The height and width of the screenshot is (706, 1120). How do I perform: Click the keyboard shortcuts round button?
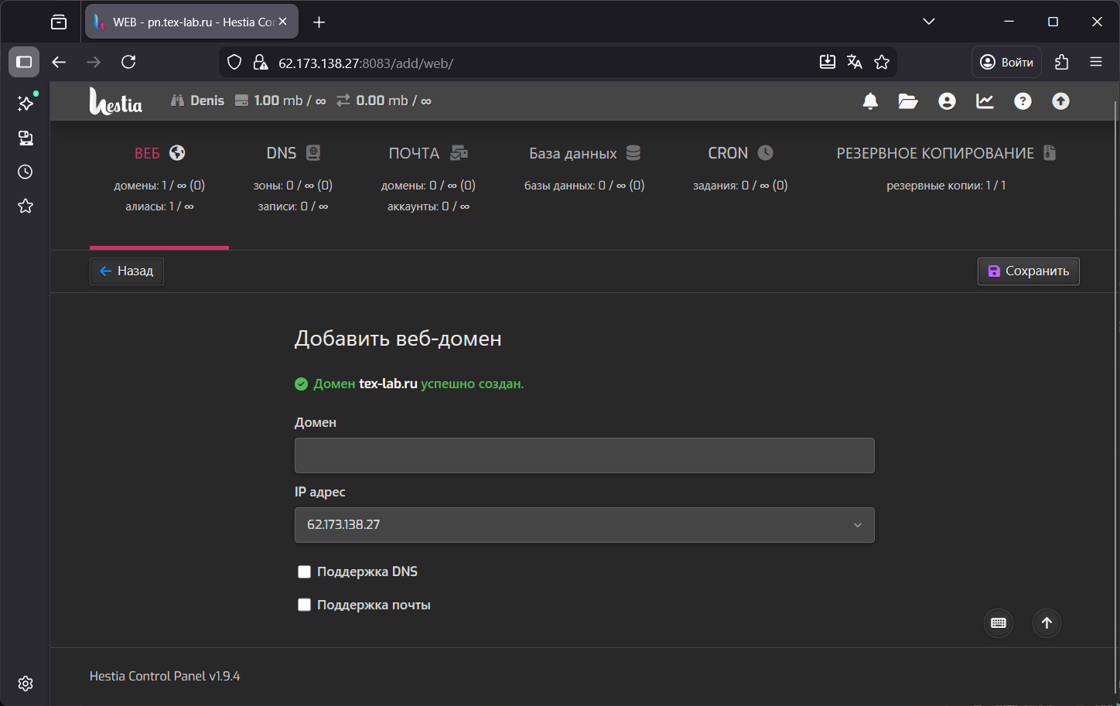click(x=998, y=623)
